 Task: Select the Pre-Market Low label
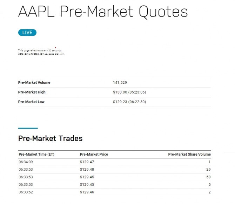[x=31, y=102]
